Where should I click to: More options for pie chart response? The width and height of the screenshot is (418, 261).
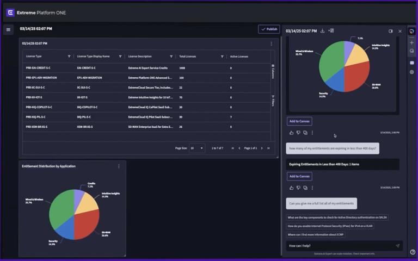(312, 133)
